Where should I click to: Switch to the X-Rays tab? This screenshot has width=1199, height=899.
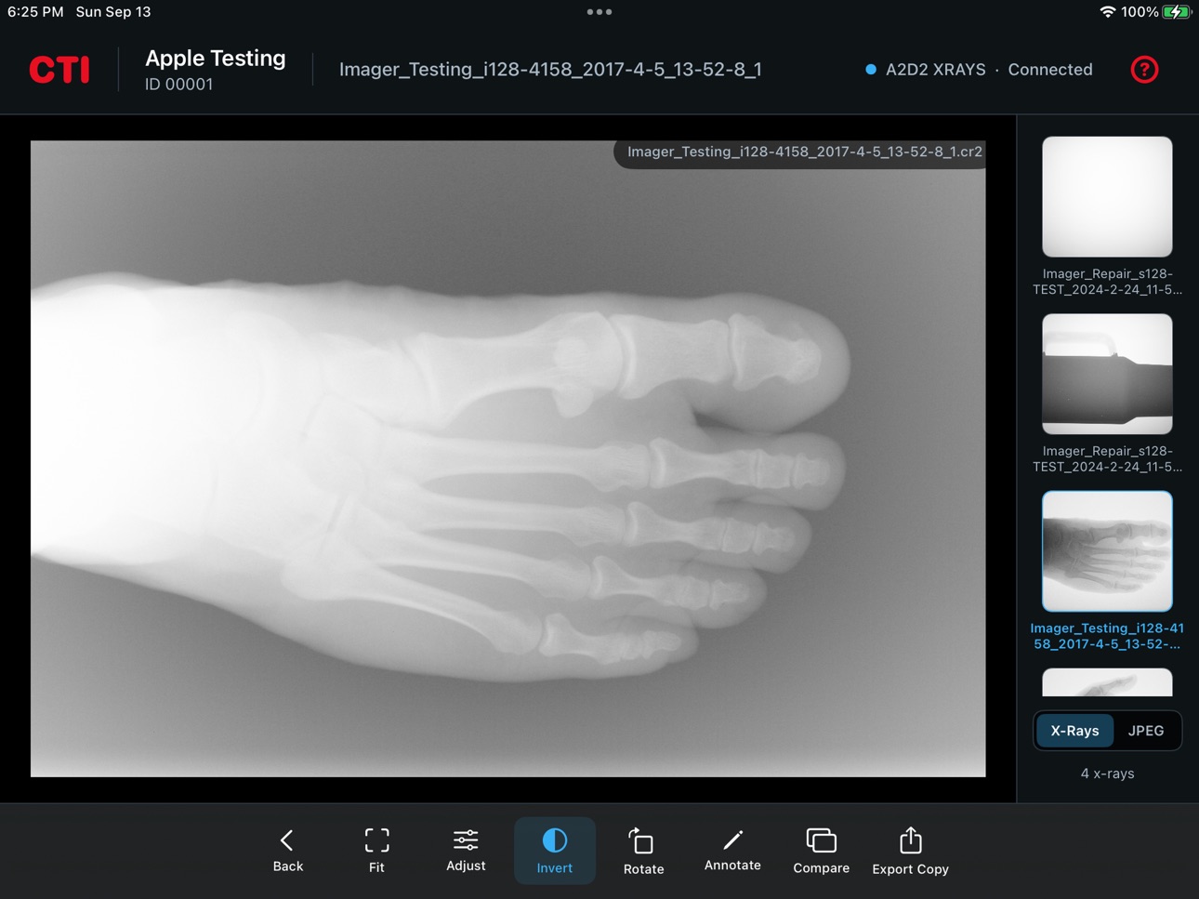point(1074,731)
